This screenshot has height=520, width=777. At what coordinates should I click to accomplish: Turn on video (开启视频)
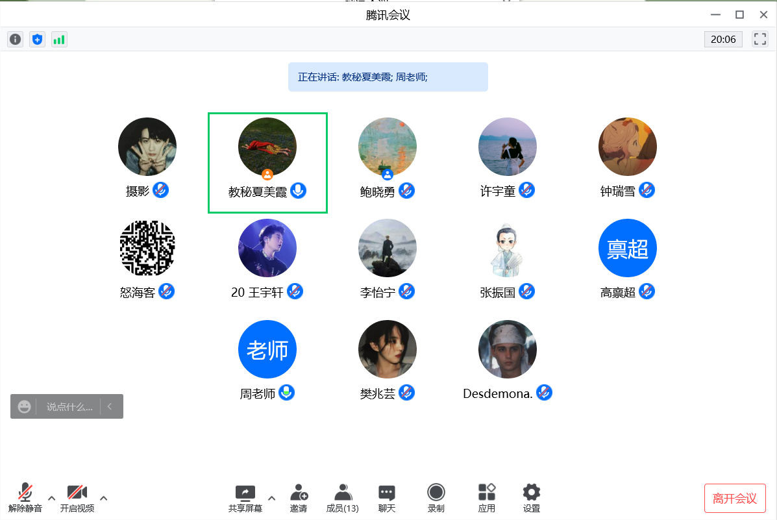point(77,498)
